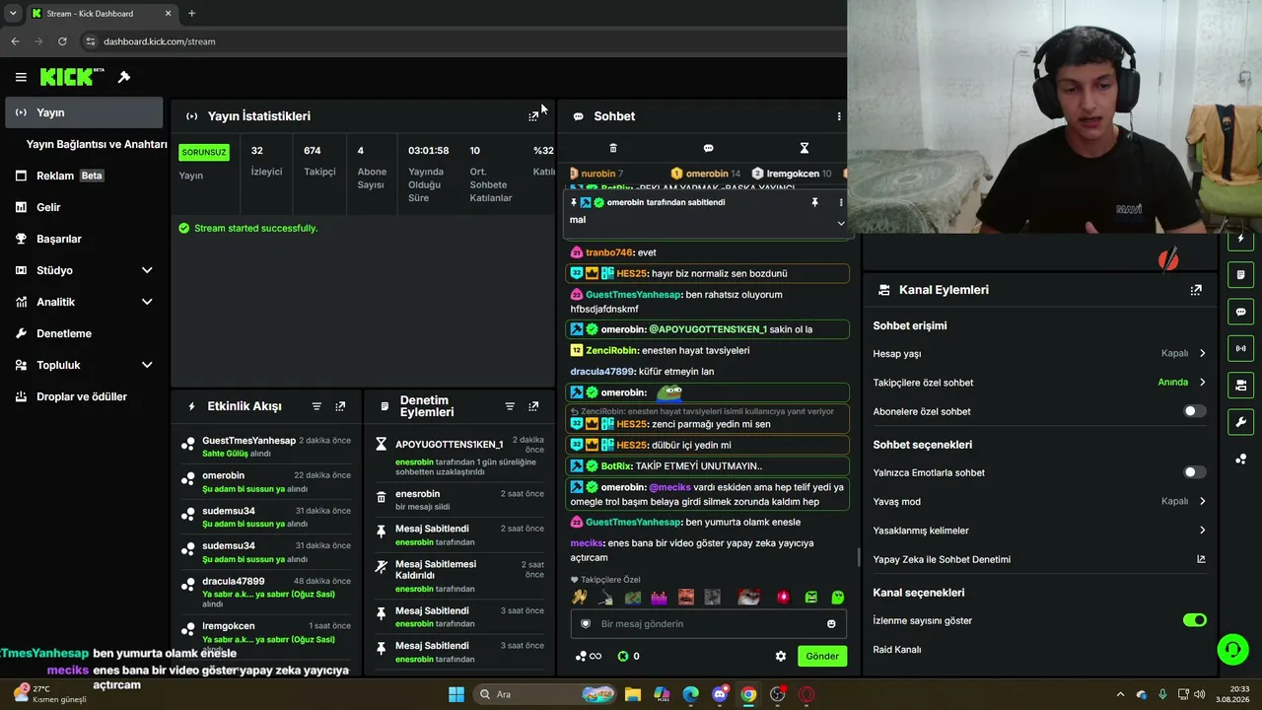1262x710 pixels.
Task: Click the wrench icon in the right sidebar
Action: (x=1241, y=422)
